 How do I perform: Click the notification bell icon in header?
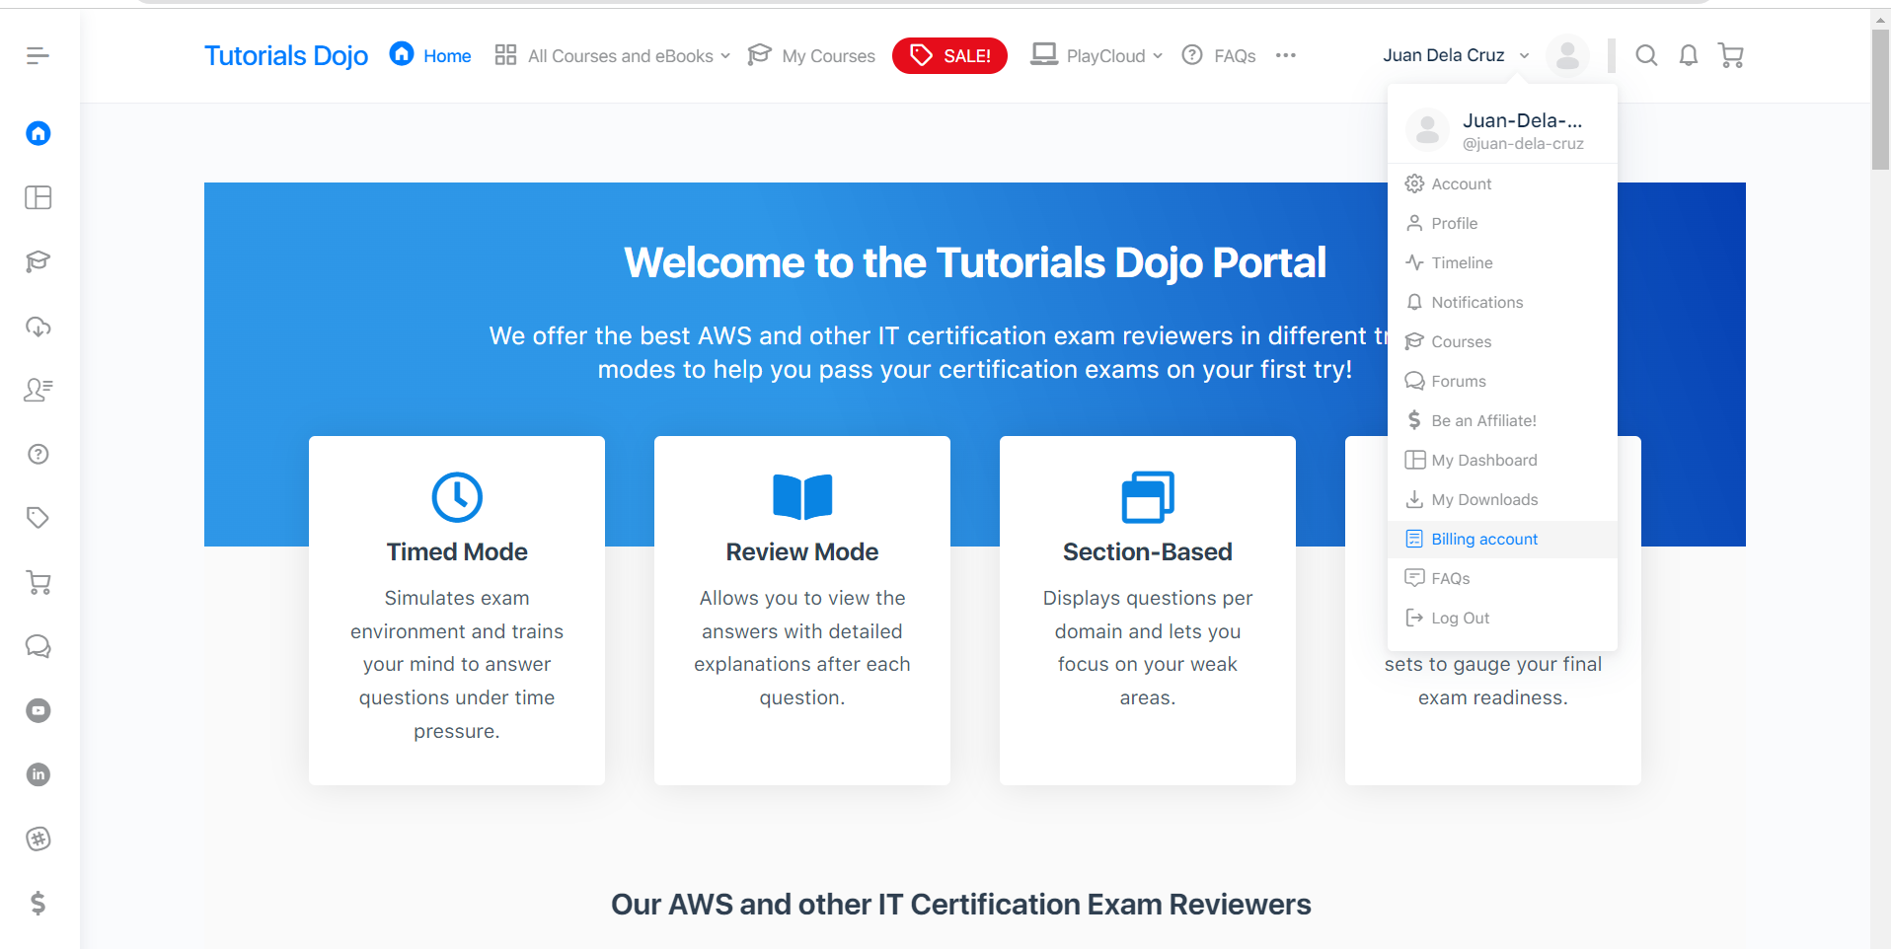pos(1689,56)
